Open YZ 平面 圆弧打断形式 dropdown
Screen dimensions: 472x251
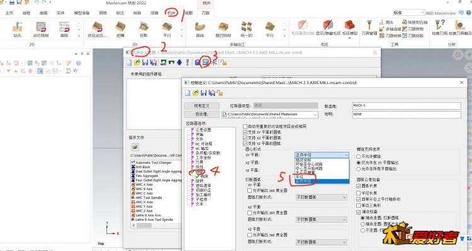coord(322,242)
